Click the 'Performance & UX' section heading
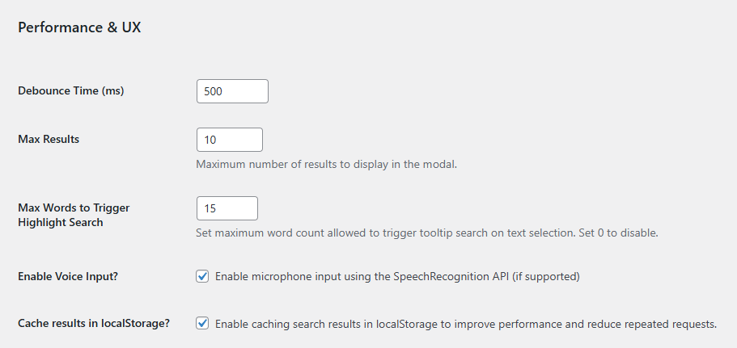737x348 pixels. click(x=79, y=27)
